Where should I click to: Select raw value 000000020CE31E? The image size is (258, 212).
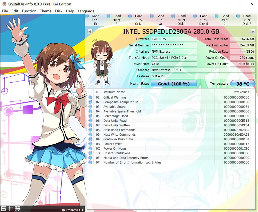click(236, 120)
